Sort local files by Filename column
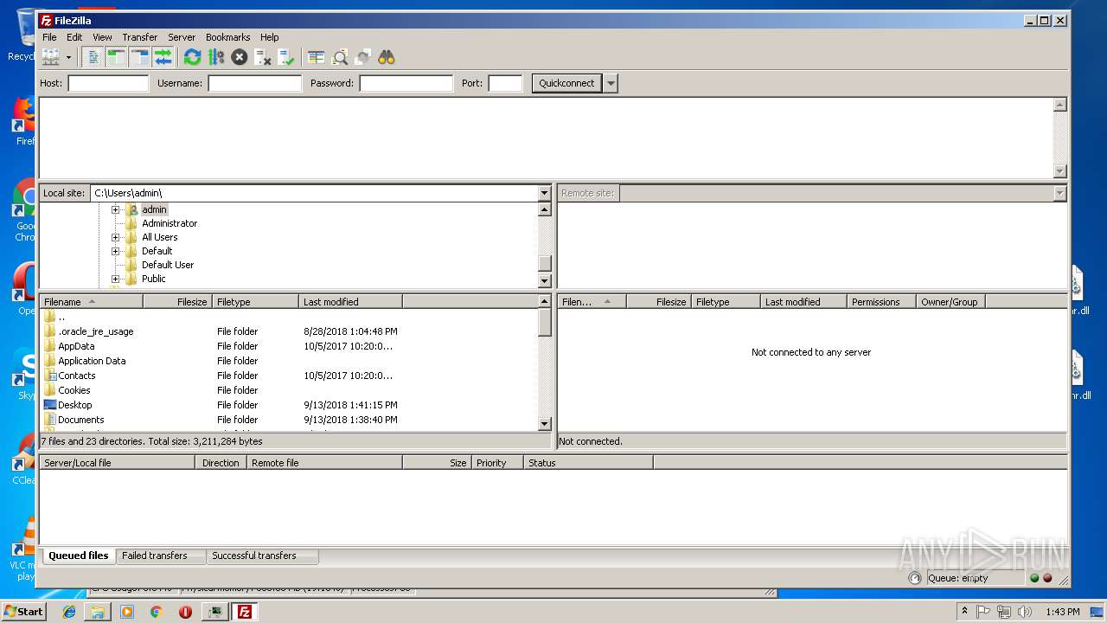This screenshot has height=623, width=1107. [x=91, y=302]
